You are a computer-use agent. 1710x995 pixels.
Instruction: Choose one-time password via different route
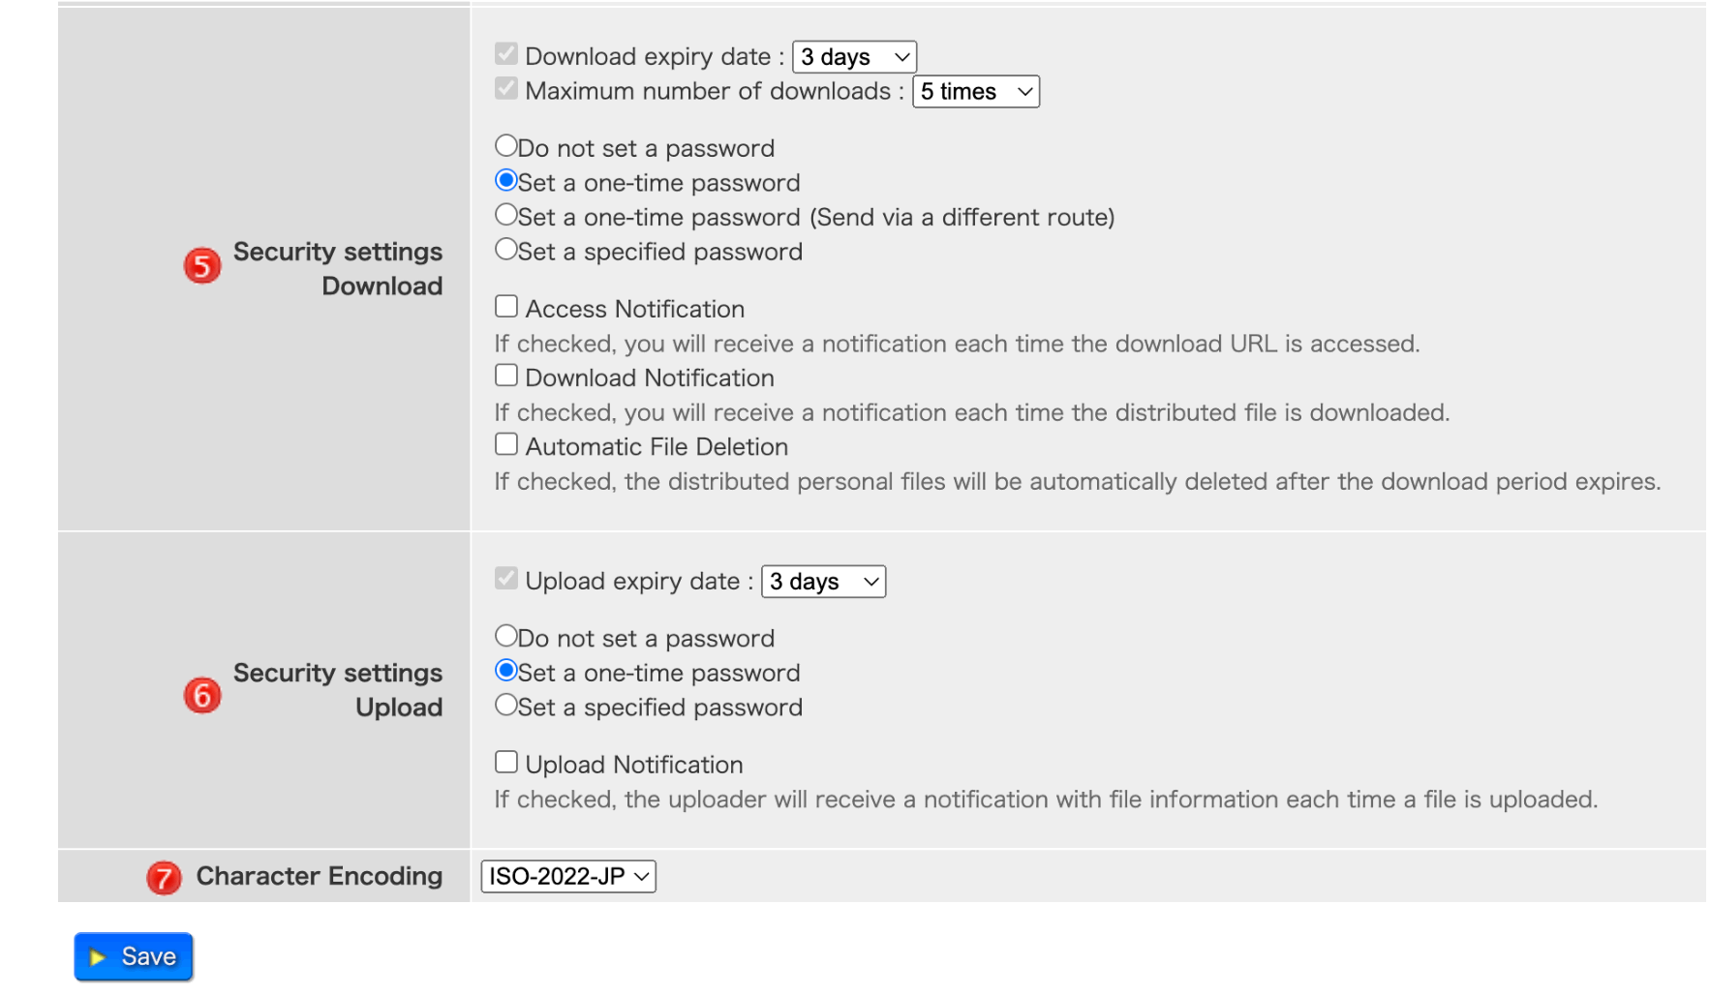pos(506,215)
